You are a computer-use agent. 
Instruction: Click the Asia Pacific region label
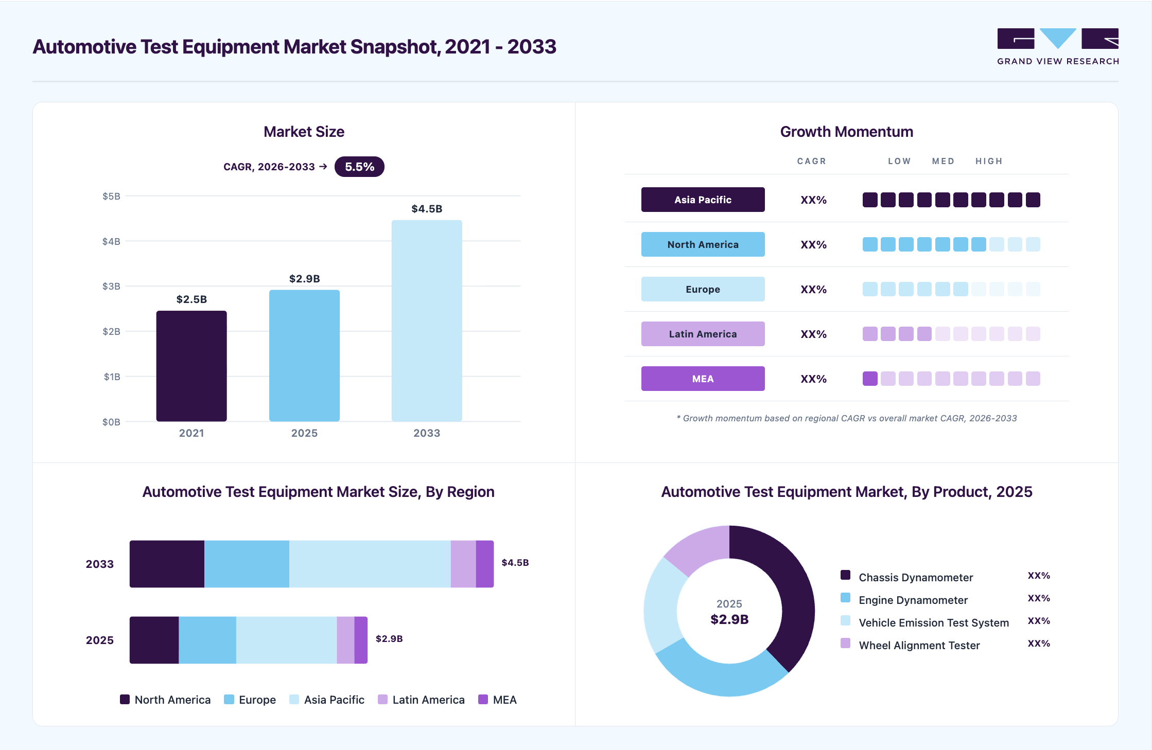(703, 200)
